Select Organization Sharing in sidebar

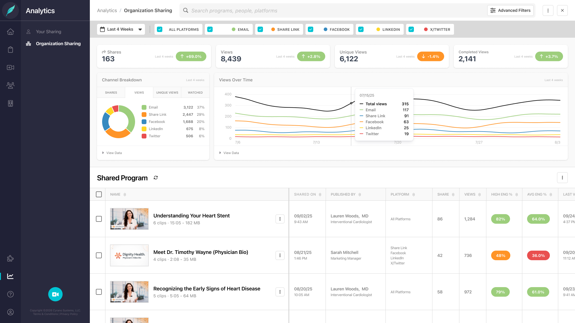[53, 44]
